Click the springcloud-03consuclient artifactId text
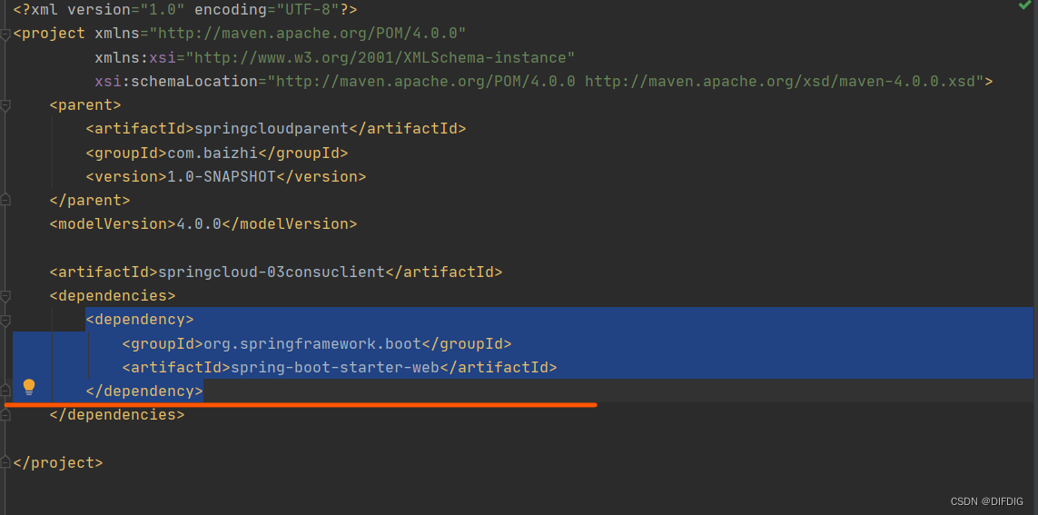 pyautogui.click(x=271, y=272)
